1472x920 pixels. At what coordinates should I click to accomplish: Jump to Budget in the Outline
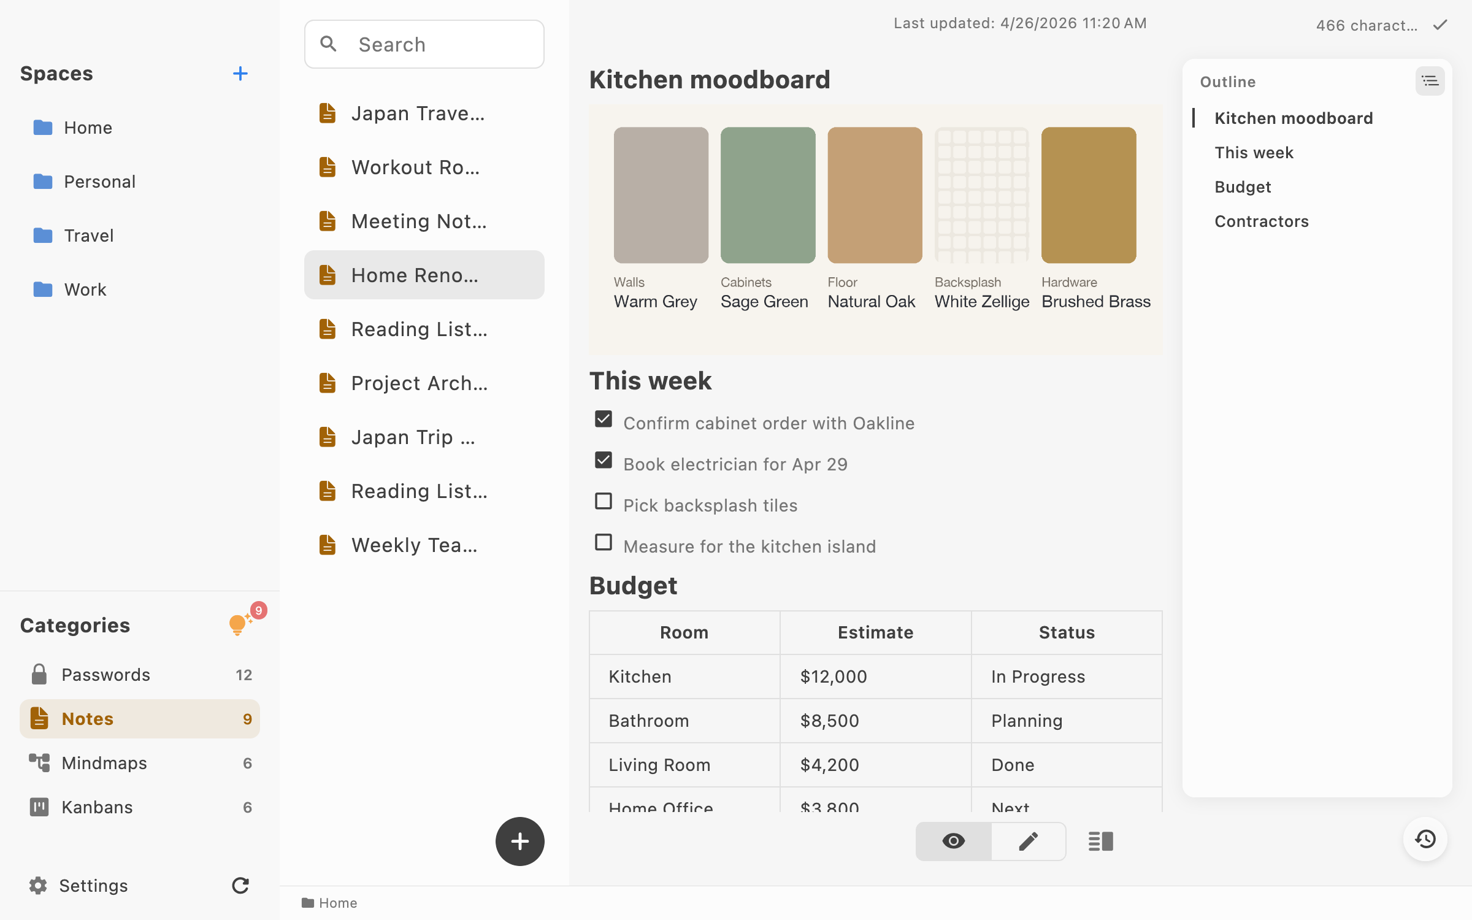[1243, 187]
